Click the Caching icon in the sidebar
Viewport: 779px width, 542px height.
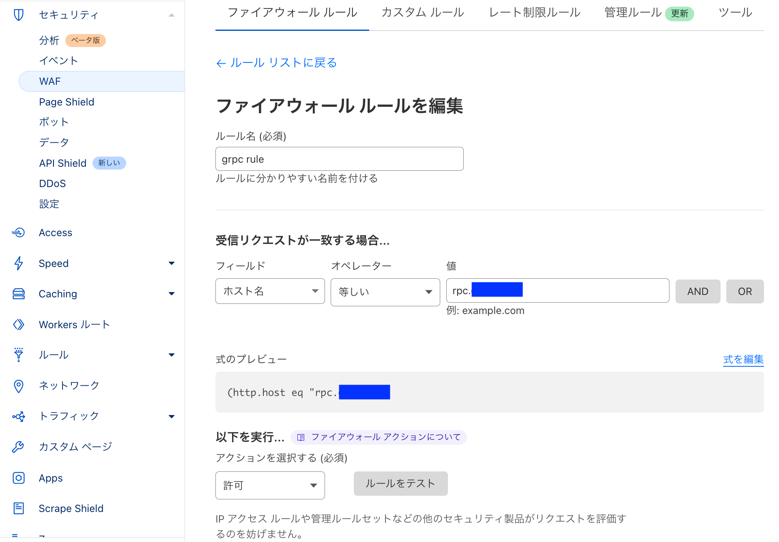[x=18, y=293]
